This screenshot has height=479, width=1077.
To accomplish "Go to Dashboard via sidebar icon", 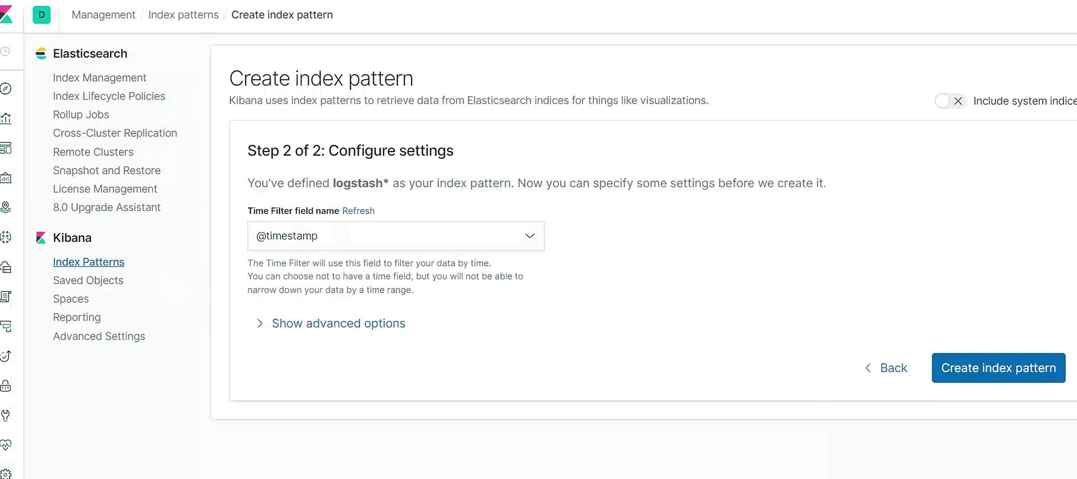I will [5, 148].
